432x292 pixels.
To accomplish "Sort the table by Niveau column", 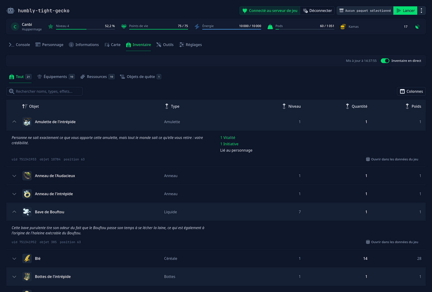I will [x=292, y=106].
